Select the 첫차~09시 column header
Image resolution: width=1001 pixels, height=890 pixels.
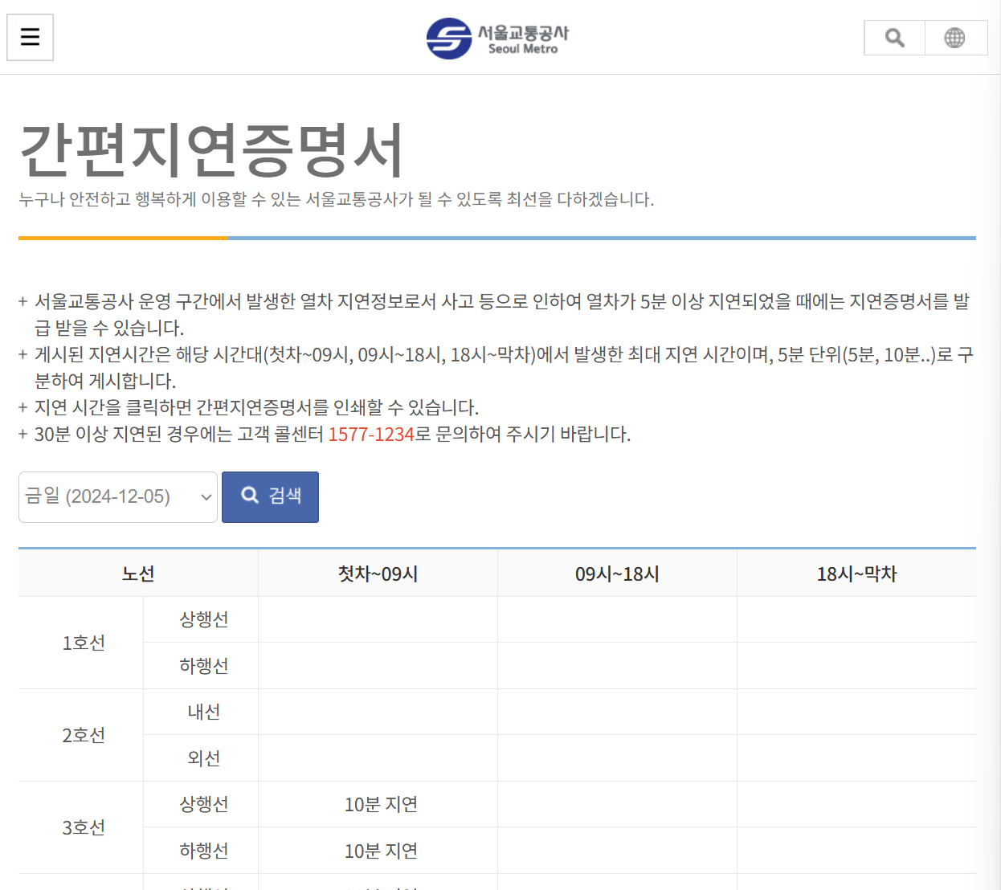point(378,572)
